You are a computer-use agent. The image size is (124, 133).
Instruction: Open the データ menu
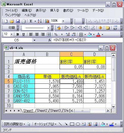point(98,10)
